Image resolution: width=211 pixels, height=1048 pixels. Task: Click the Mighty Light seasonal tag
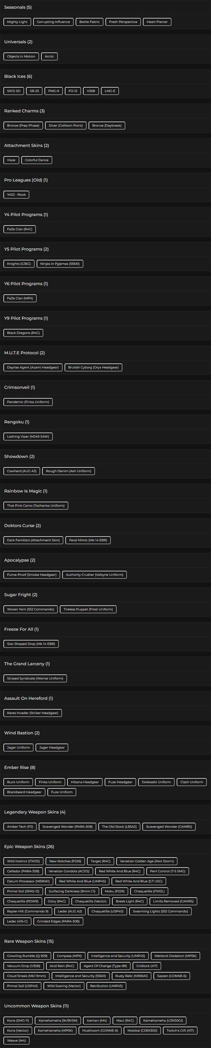click(x=17, y=22)
